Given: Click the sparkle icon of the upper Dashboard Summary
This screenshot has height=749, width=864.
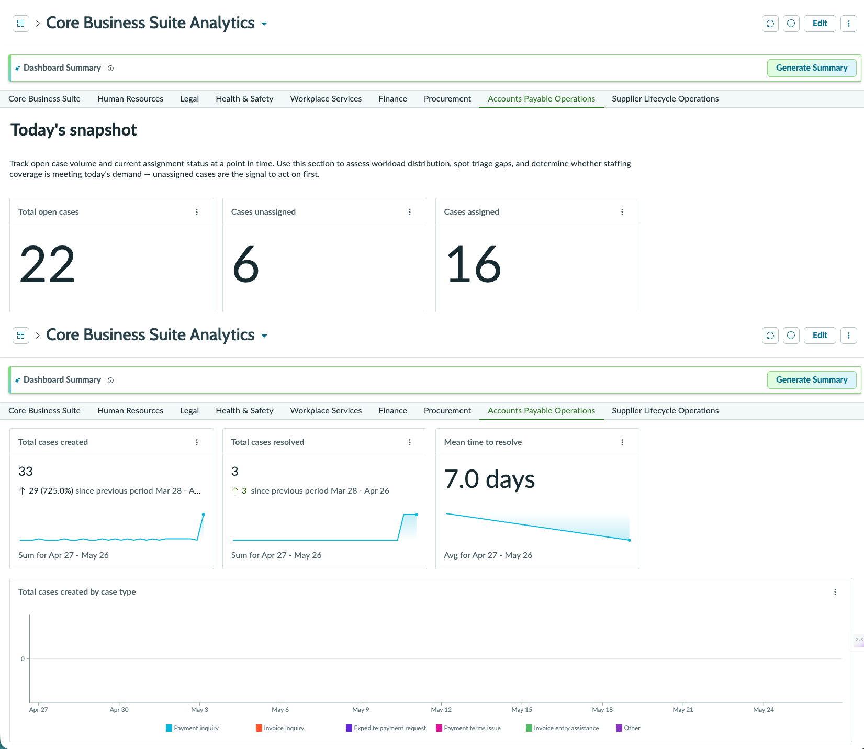Looking at the screenshot, I should click(17, 68).
